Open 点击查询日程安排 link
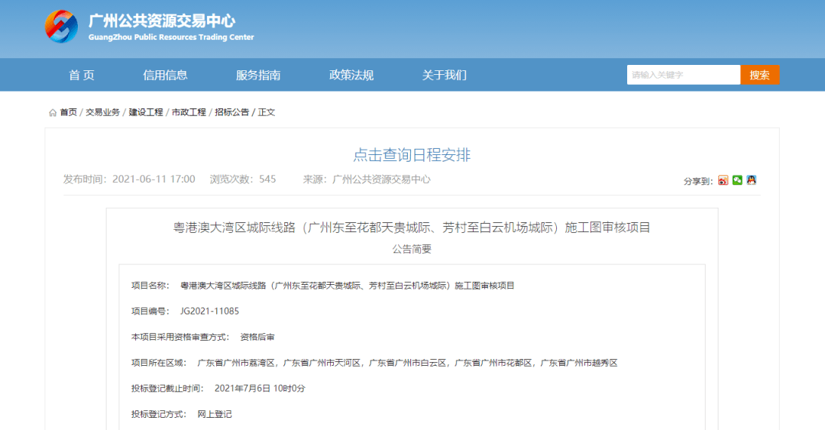The height and width of the screenshot is (430, 825). tap(412, 155)
